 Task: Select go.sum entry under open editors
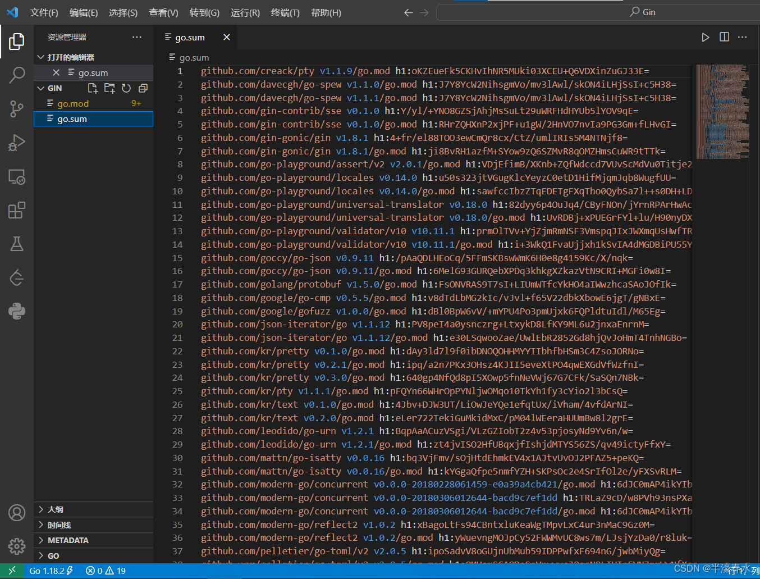pyautogui.click(x=93, y=72)
